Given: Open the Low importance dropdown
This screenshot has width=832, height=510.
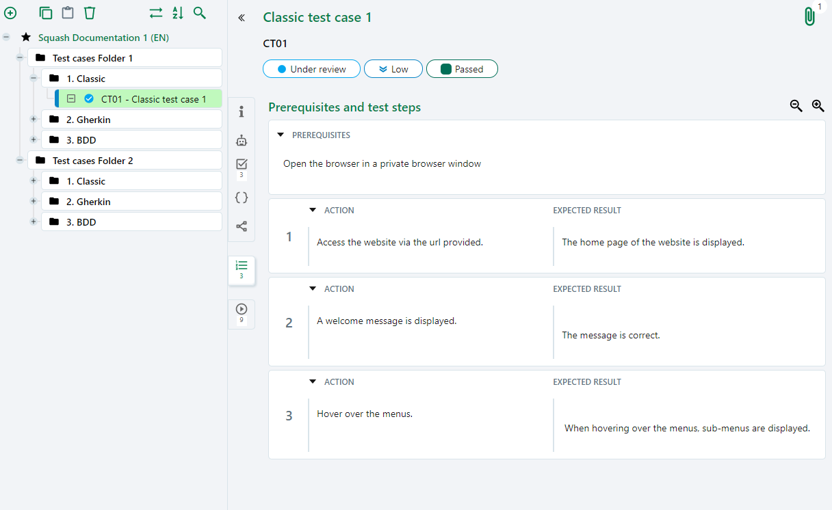Looking at the screenshot, I should [x=393, y=68].
